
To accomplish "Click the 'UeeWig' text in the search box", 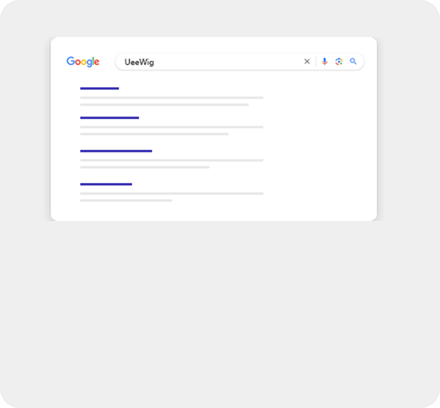I will pyautogui.click(x=139, y=62).
